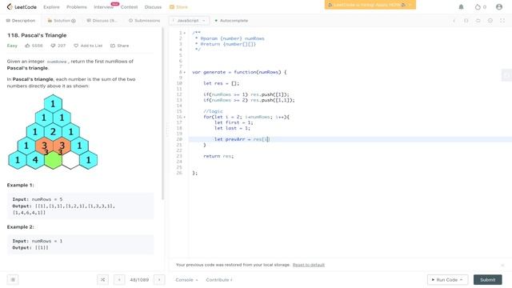Switch to the Submissions tab
The image size is (512, 288).
(x=144, y=21)
